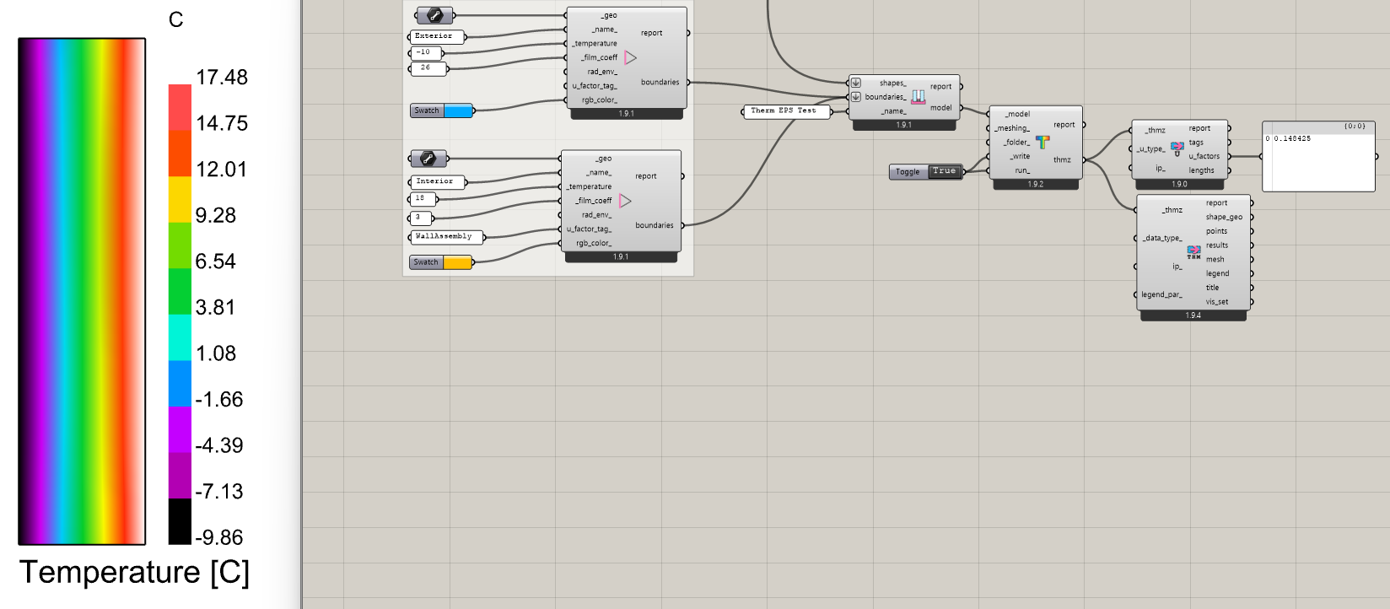
Task: Click the rainbow T simulation component icon
Action: coord(1042,143)
